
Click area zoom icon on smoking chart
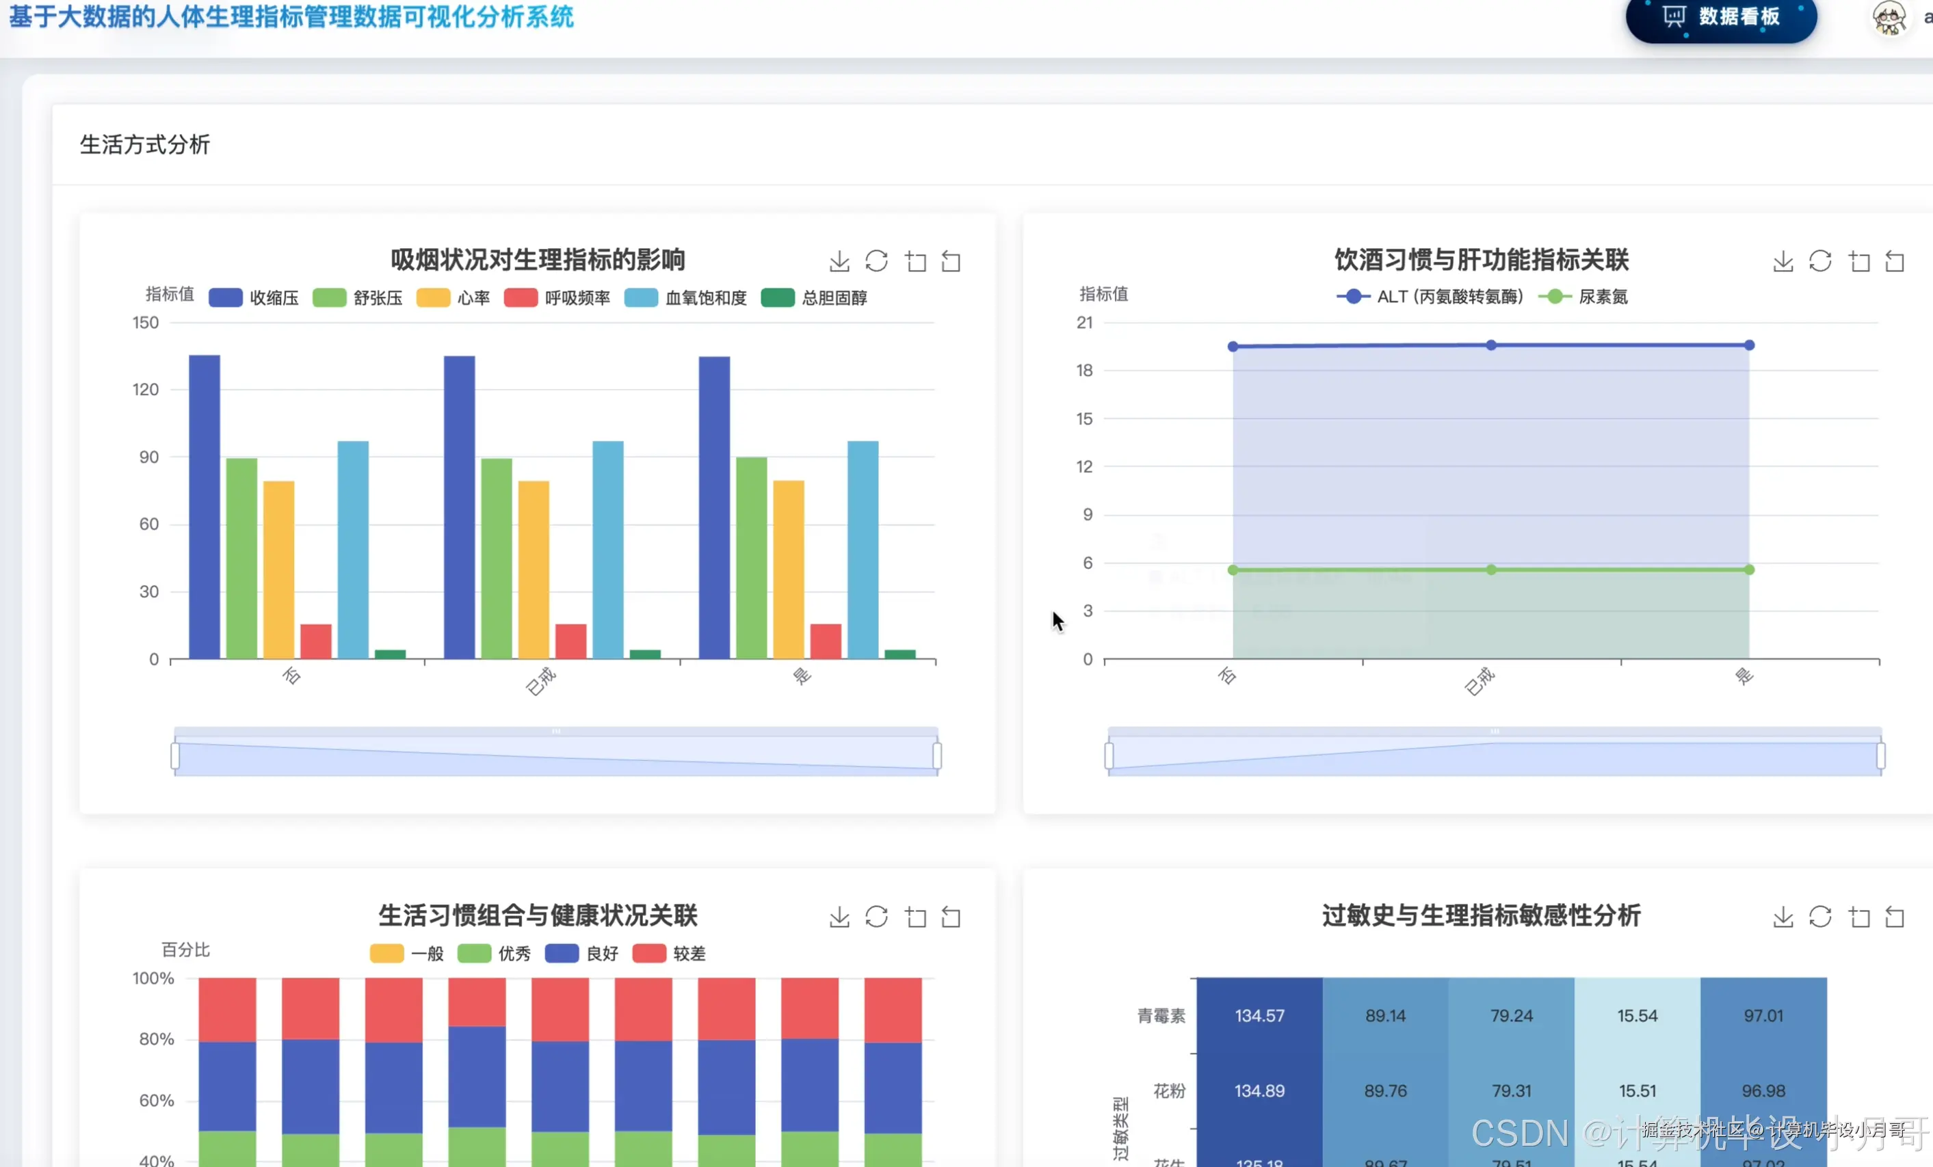pyautogui.click(x=915, y=261)
